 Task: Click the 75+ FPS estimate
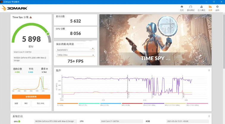(x=75, y=61)
